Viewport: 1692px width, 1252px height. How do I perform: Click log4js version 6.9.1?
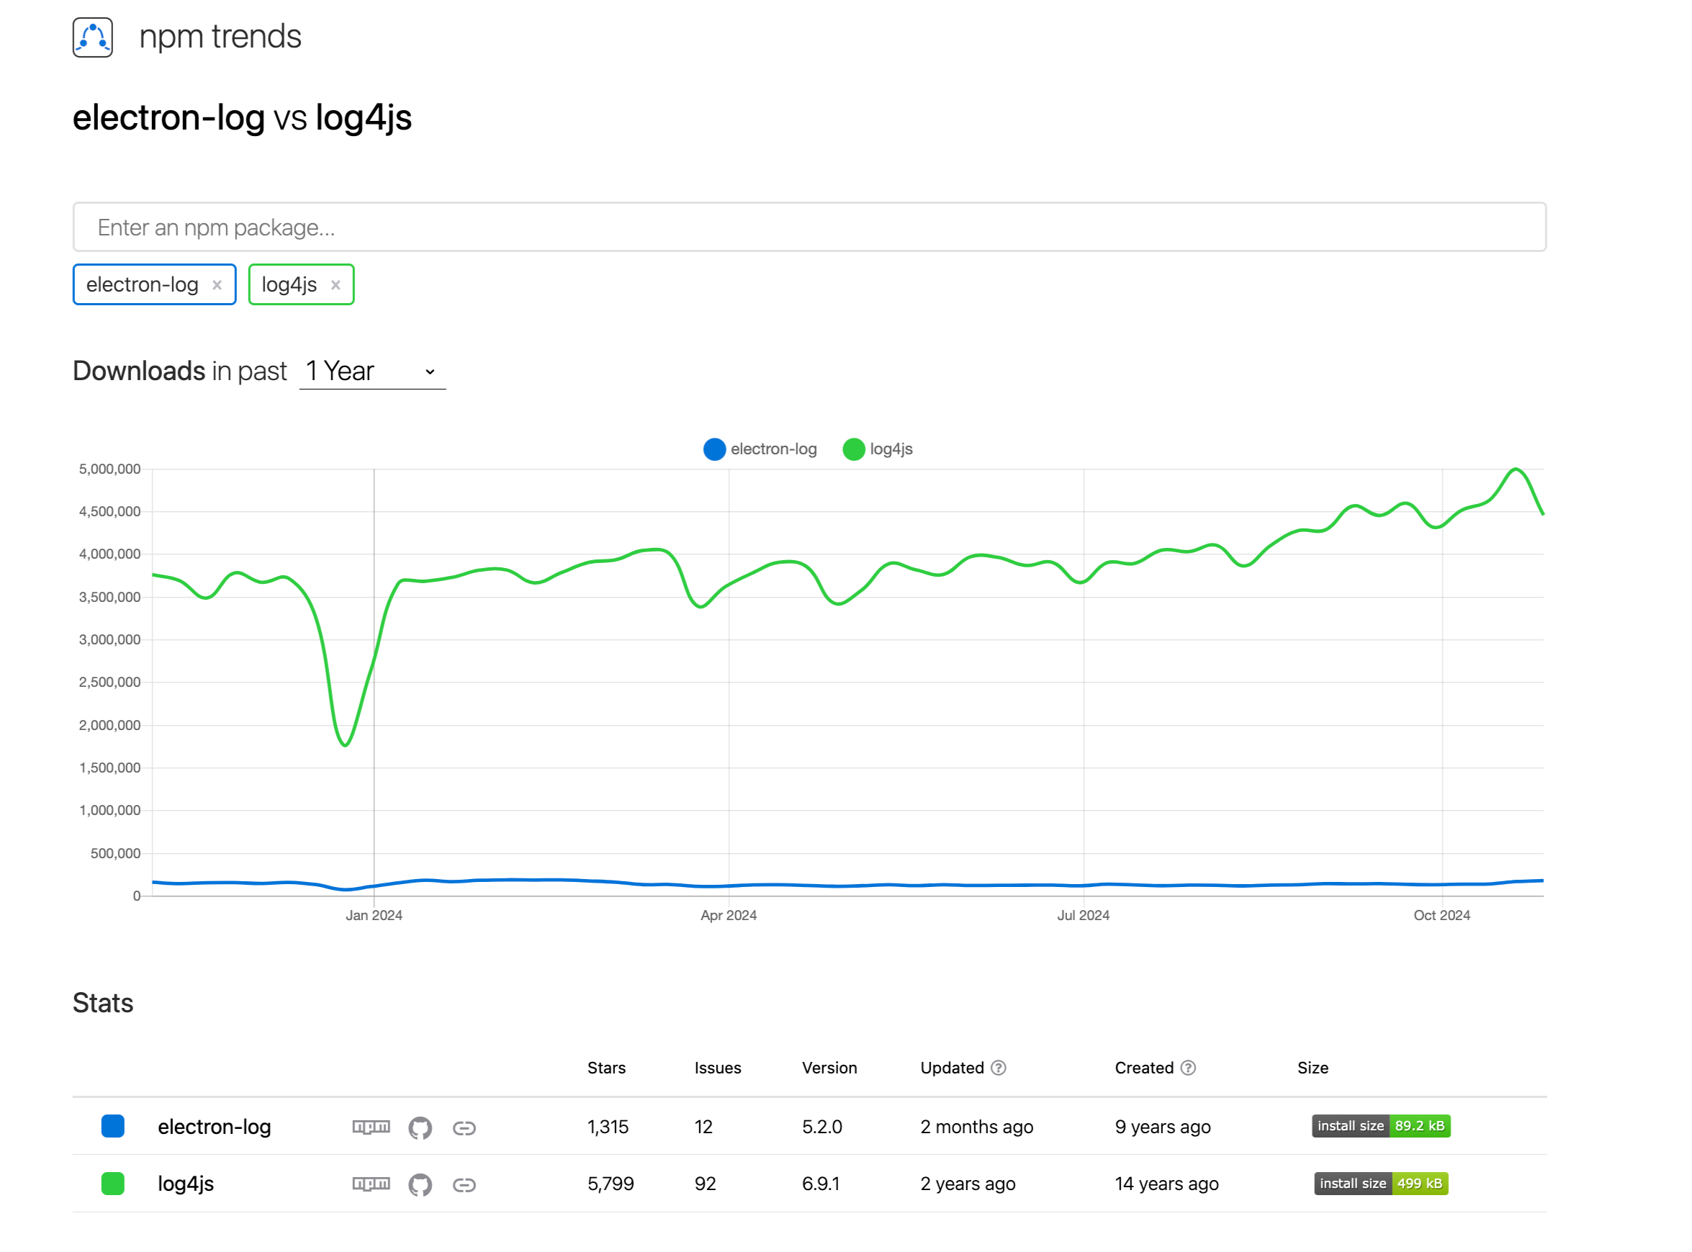821,1184
